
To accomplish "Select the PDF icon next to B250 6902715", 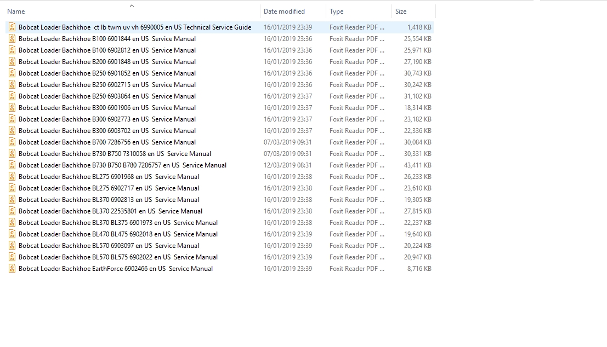I will (12, 85).
